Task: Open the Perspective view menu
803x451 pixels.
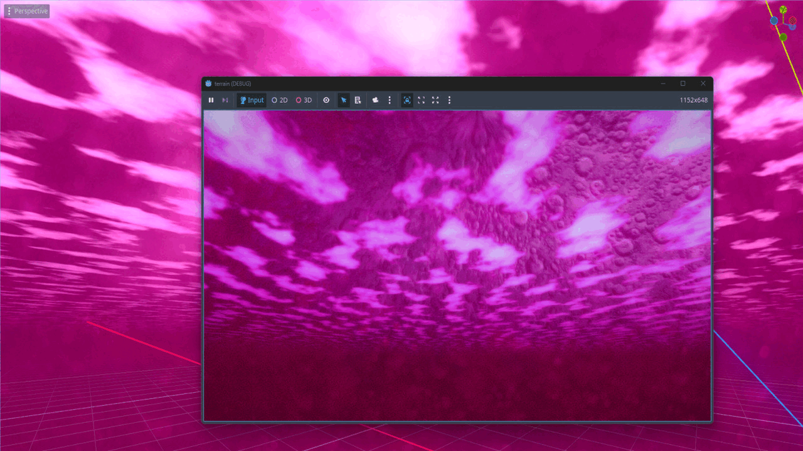Action: point(26,11)
